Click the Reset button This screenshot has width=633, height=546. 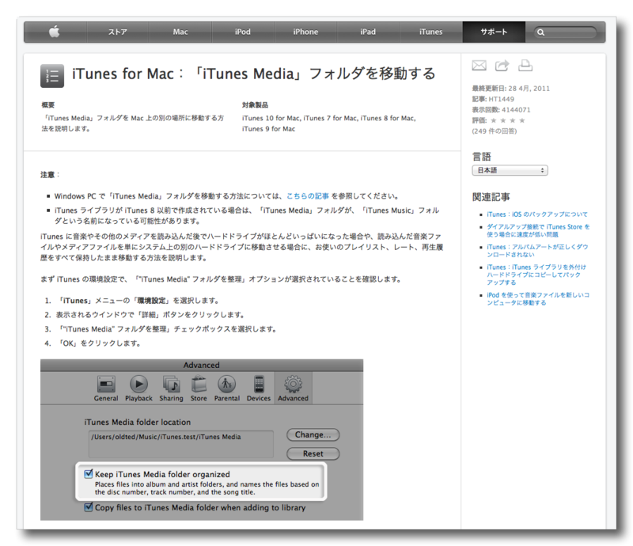(x=313, y=453)
